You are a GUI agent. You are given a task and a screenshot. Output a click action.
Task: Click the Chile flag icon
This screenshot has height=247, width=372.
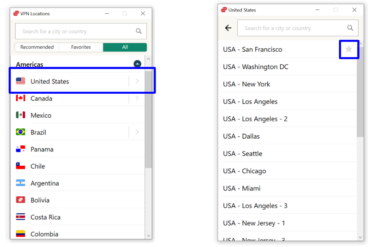[20, 166]
